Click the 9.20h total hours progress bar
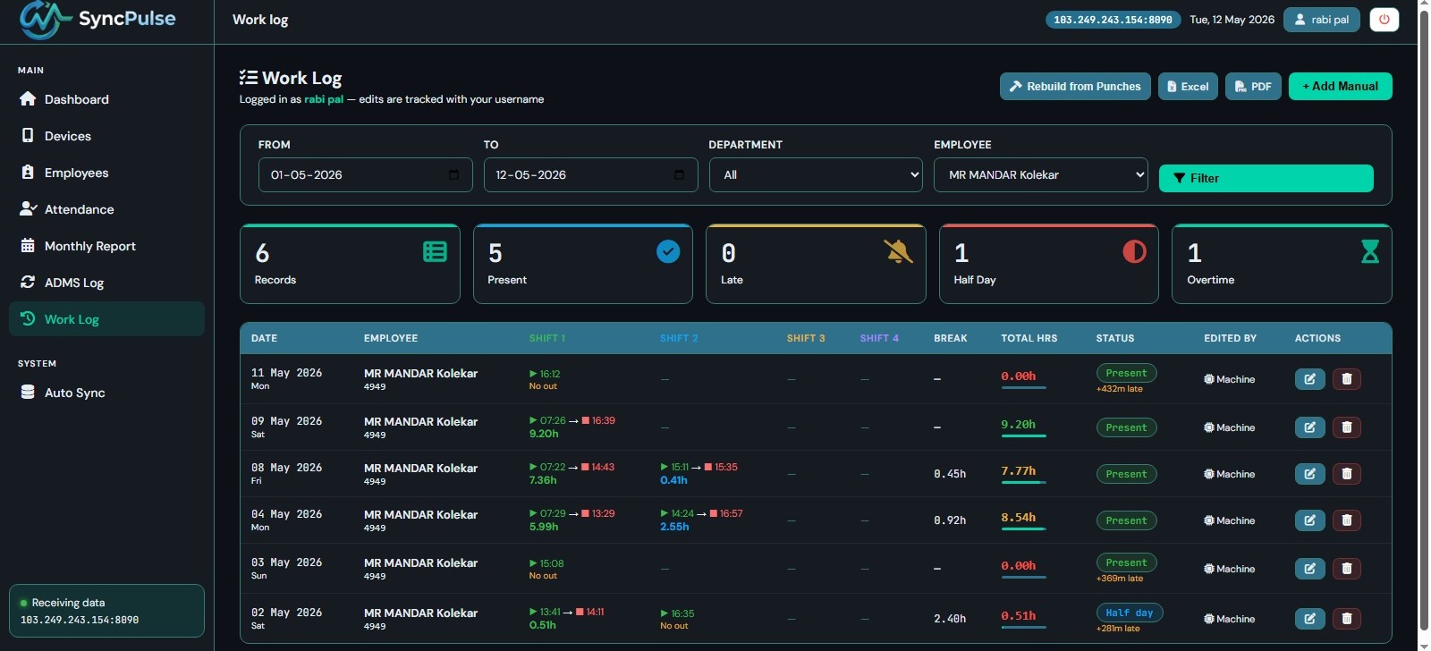 point(1023,436)
